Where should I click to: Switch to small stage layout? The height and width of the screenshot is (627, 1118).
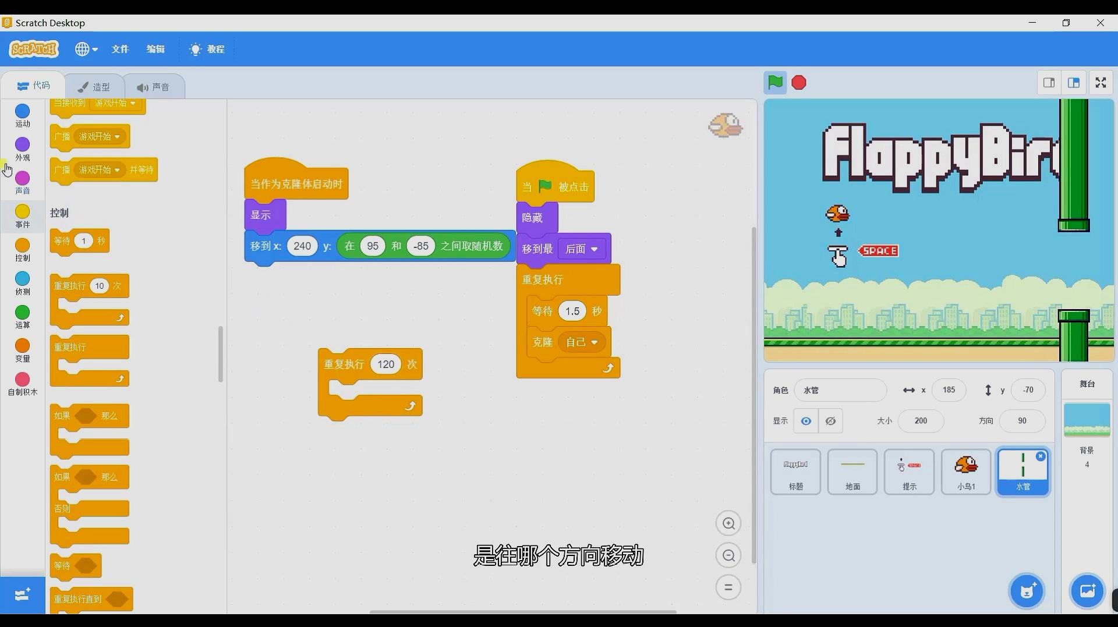point(1049,83)
